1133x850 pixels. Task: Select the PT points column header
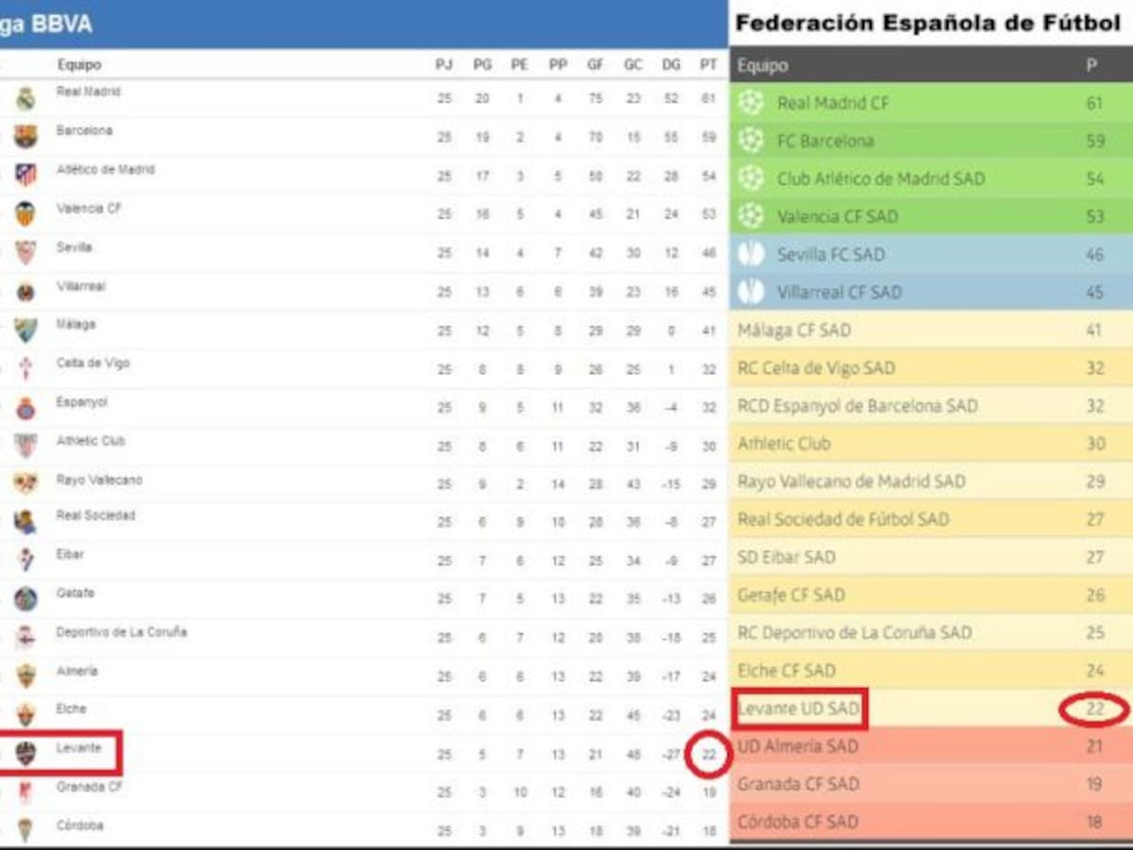(708, 65)
